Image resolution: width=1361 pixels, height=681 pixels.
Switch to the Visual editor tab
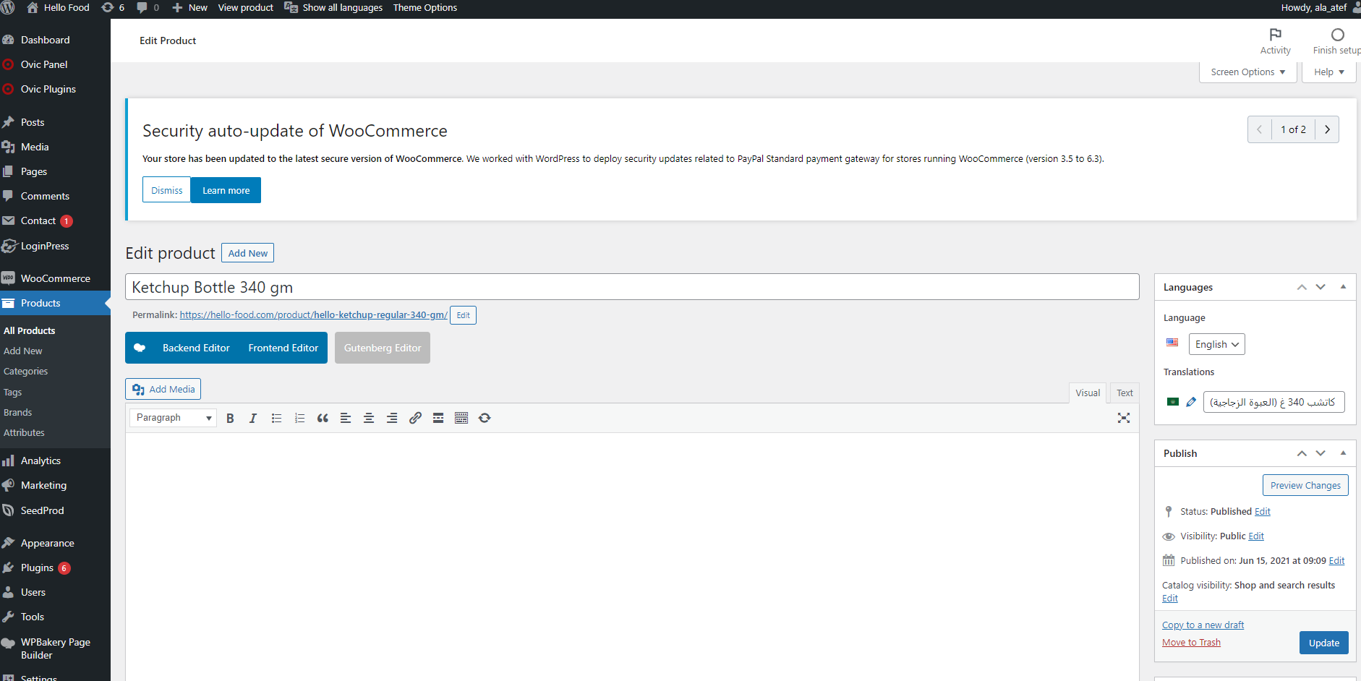click(x=1088, y=393)
